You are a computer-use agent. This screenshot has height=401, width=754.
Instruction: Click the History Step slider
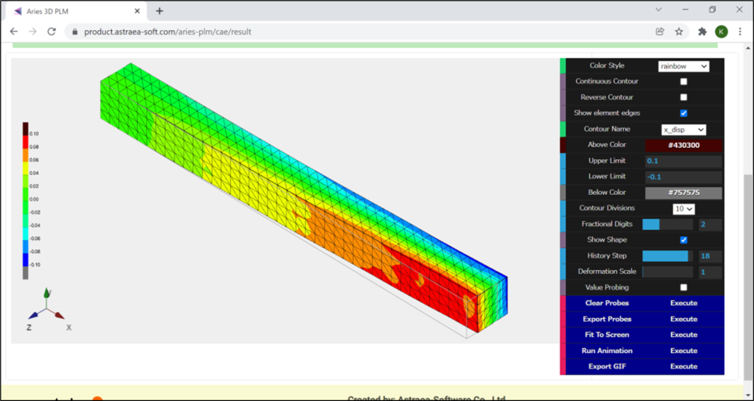[x=667, y=256]
